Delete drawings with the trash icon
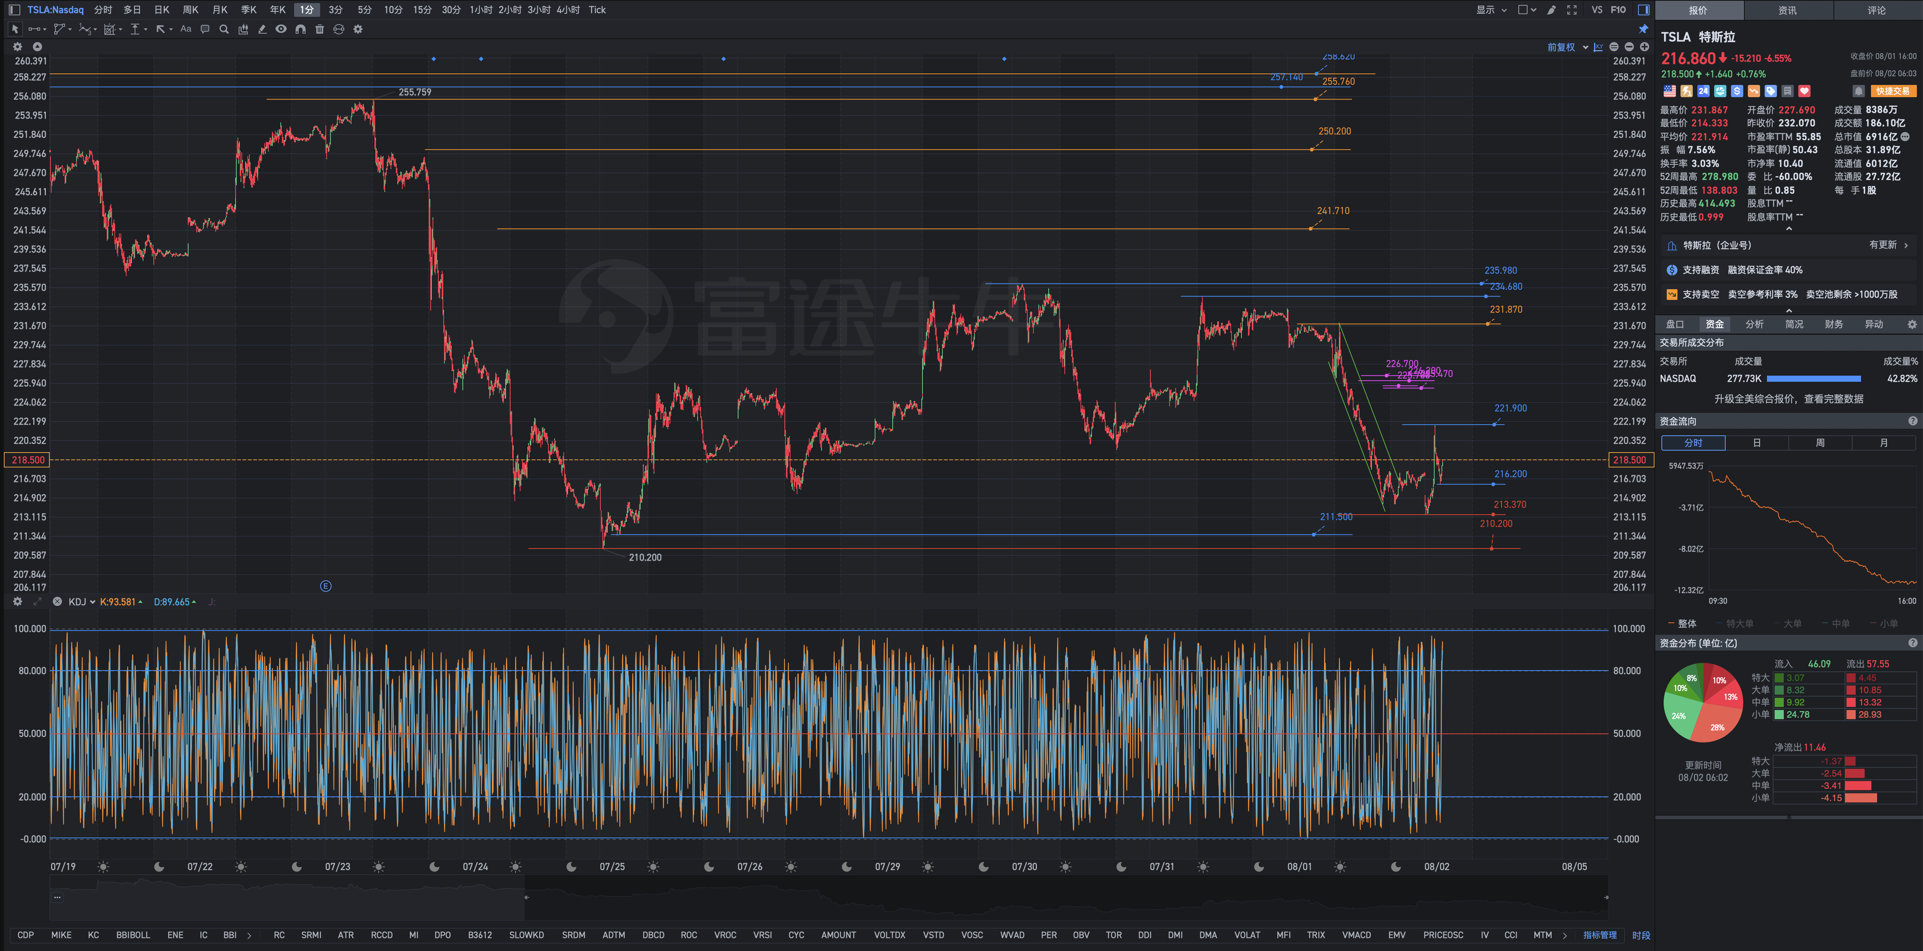Viewport: 1923px width, 951px height. pyautogui.click(x=319, y=29)
